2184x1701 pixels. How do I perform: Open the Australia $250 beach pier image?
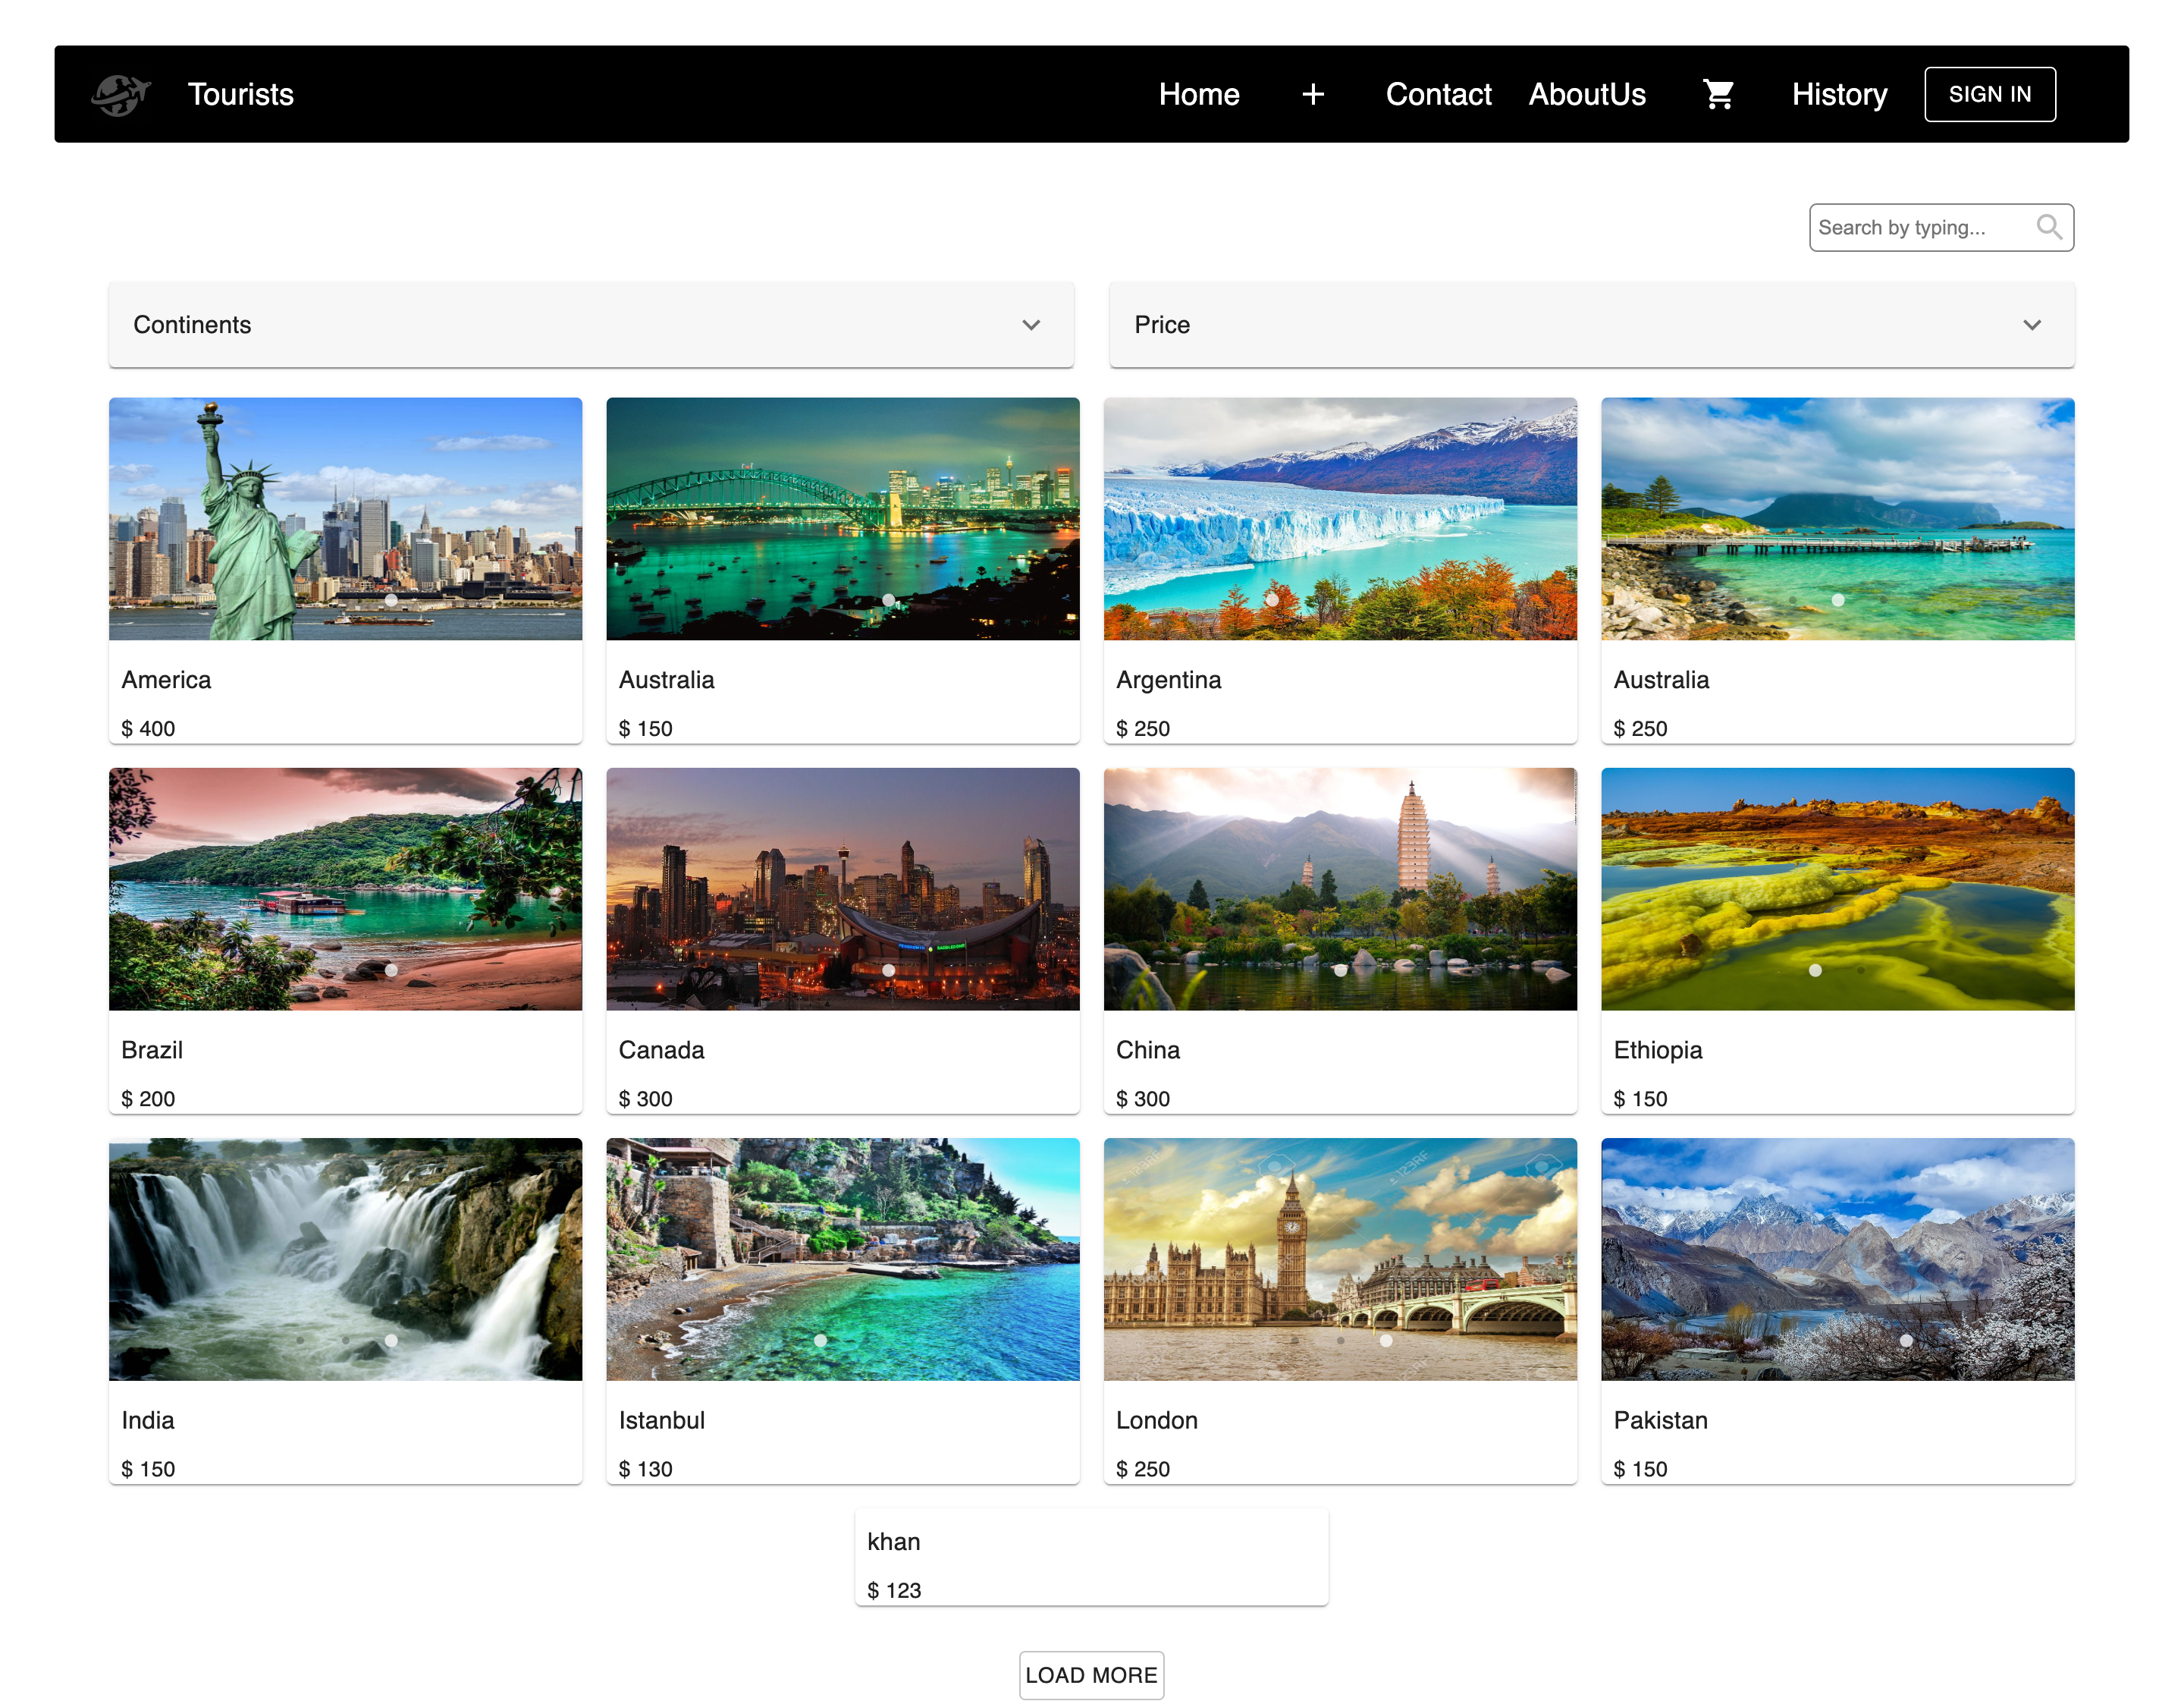1838,519
